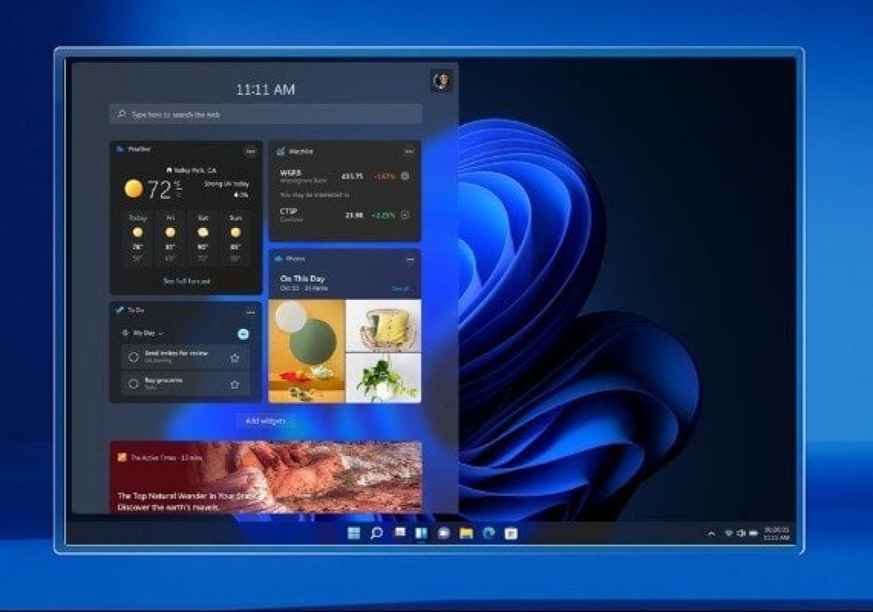The width and height of the screenshot is (873, 612).
Task: Star the 'Send invites for review' task
Action: [x=235, y=358]
